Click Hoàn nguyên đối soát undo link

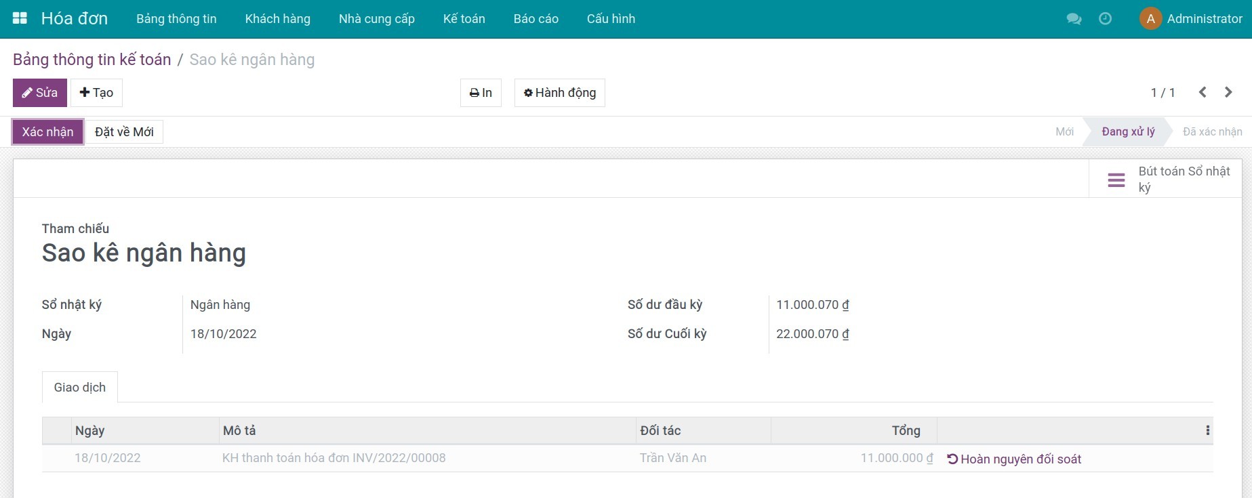point(1013,459)
